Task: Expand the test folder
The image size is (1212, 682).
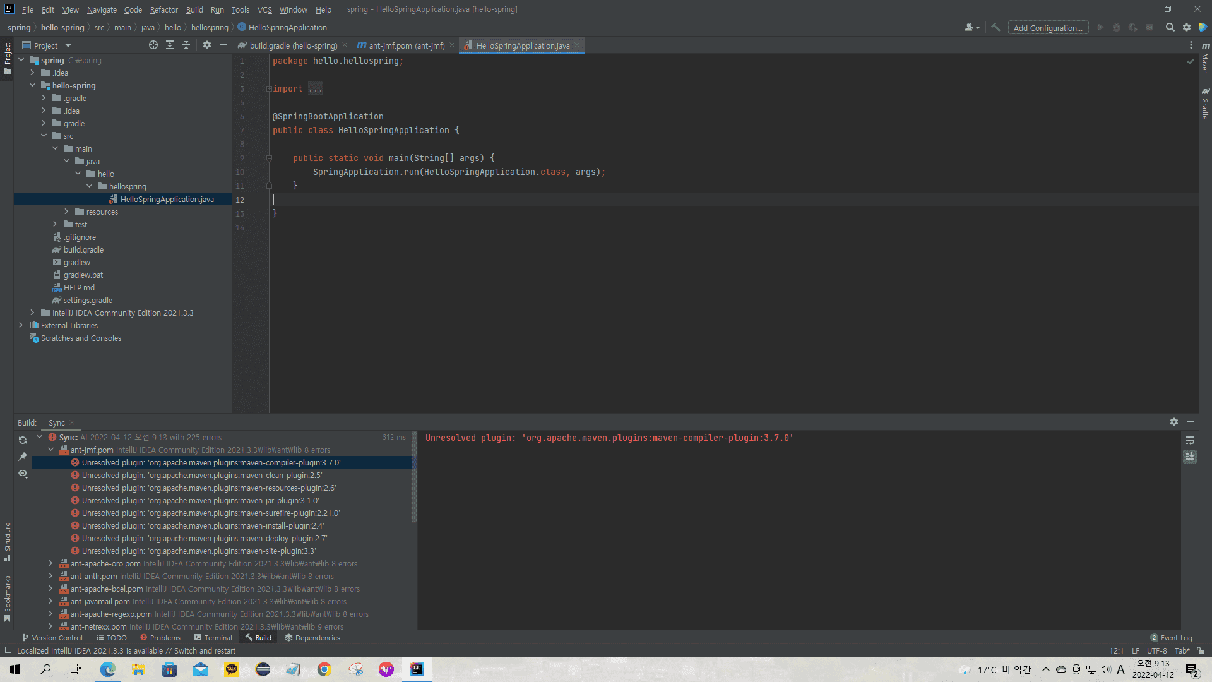Action: (x=55, y=224)
